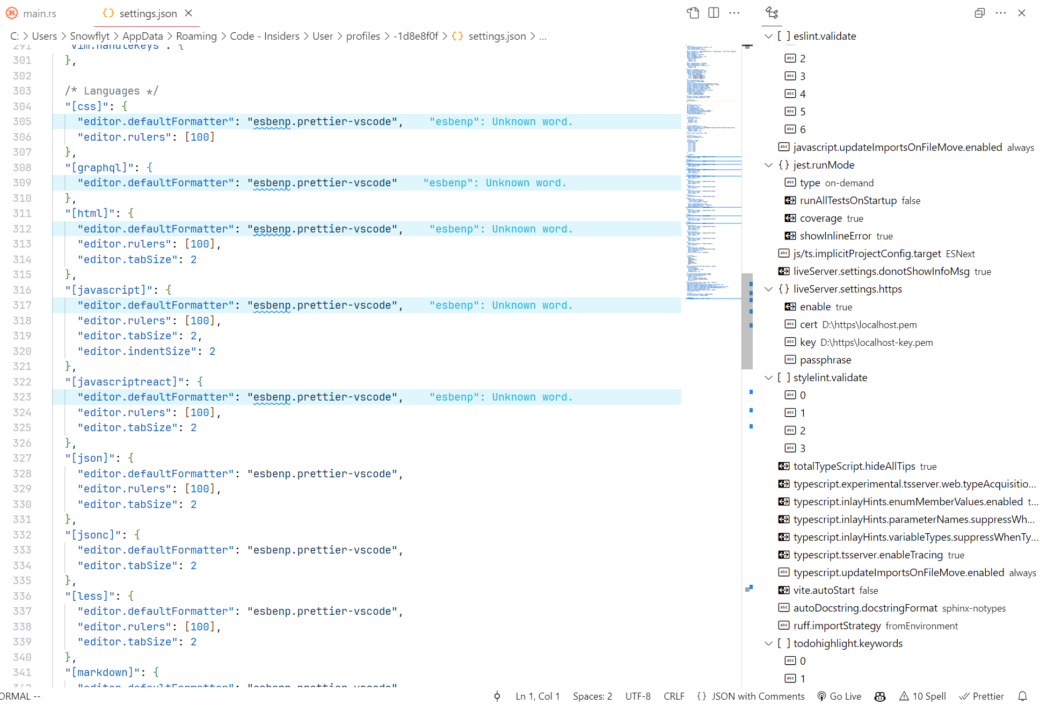
Task: Change language mode JSON with Comments
Action: pos(751,696)
